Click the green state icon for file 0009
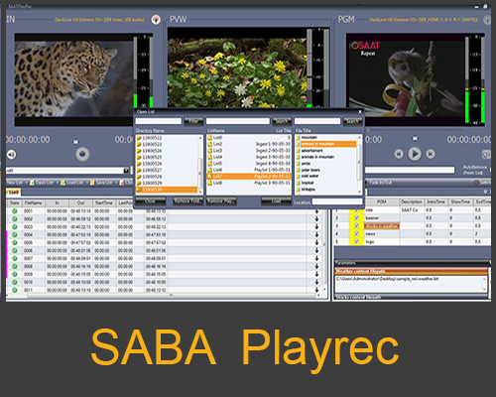 (15, 274)
